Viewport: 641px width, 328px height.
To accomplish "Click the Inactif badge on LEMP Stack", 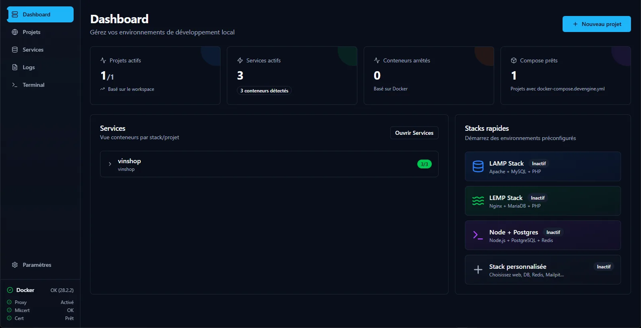I will tap(538, 198).
